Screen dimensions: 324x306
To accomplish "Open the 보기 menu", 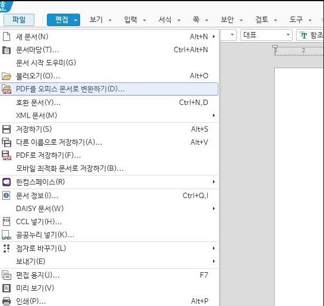I will [96, 20].
